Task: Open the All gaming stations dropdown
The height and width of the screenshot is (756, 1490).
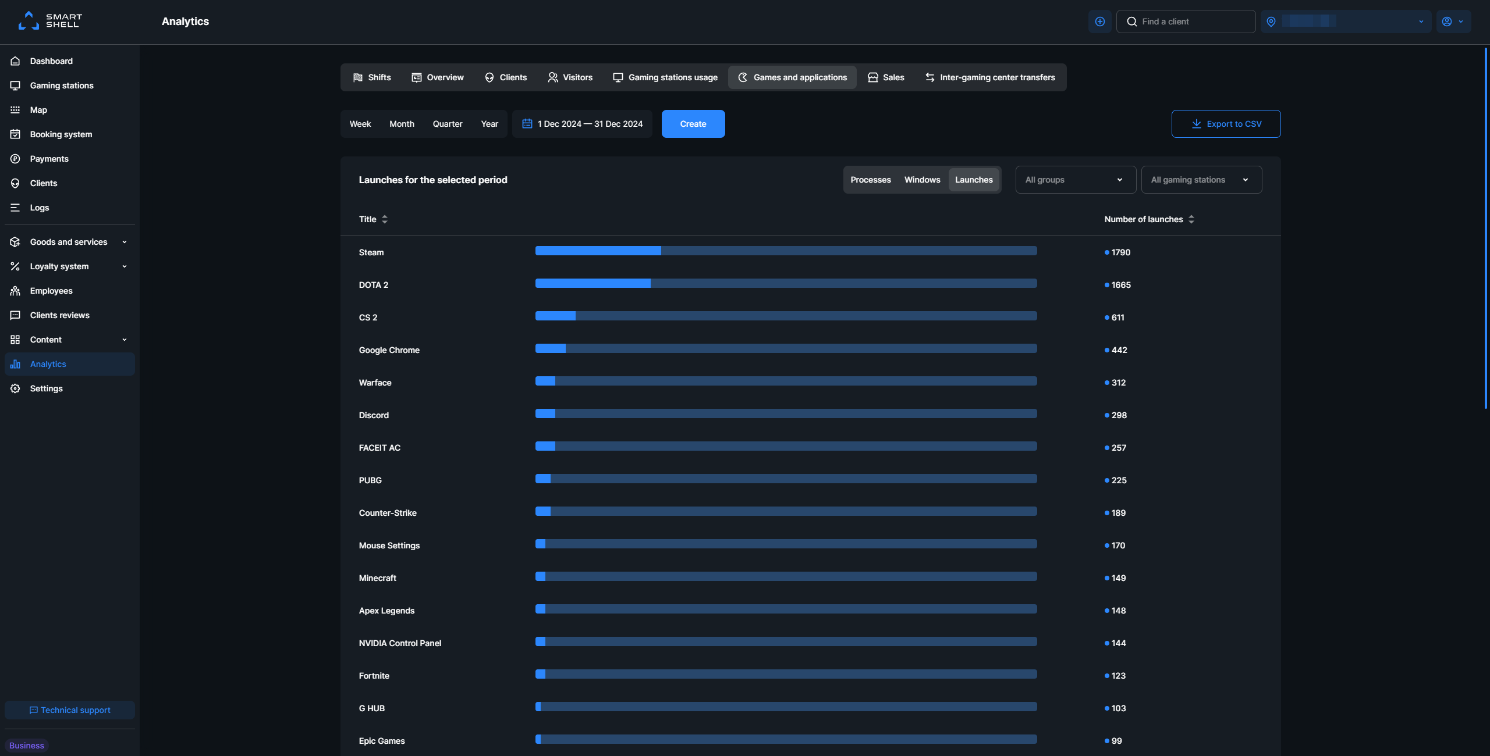Action: tap(1201, 180)
